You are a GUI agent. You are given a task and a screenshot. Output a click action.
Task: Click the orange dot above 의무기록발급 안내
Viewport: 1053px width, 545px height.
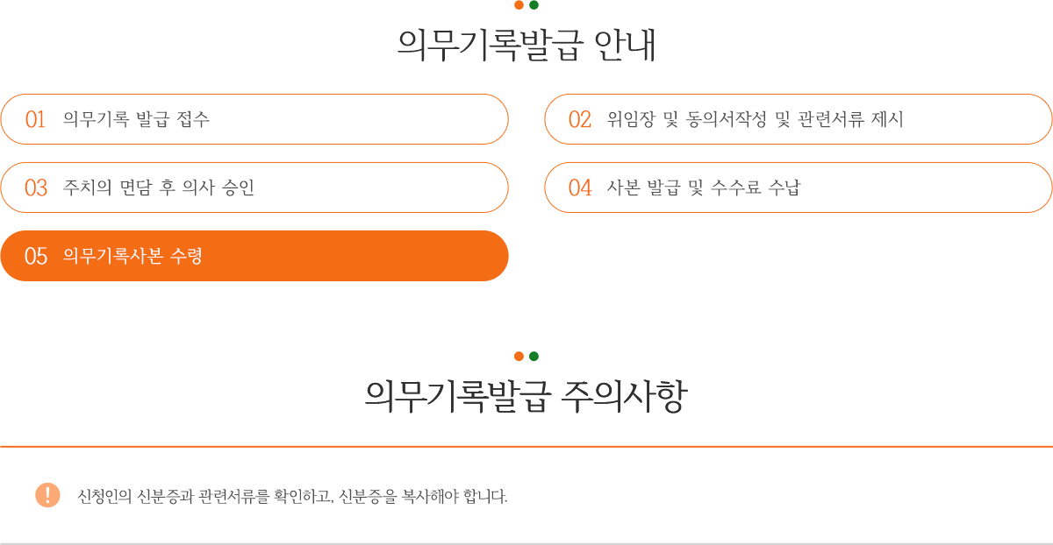(x=519, y=4)
